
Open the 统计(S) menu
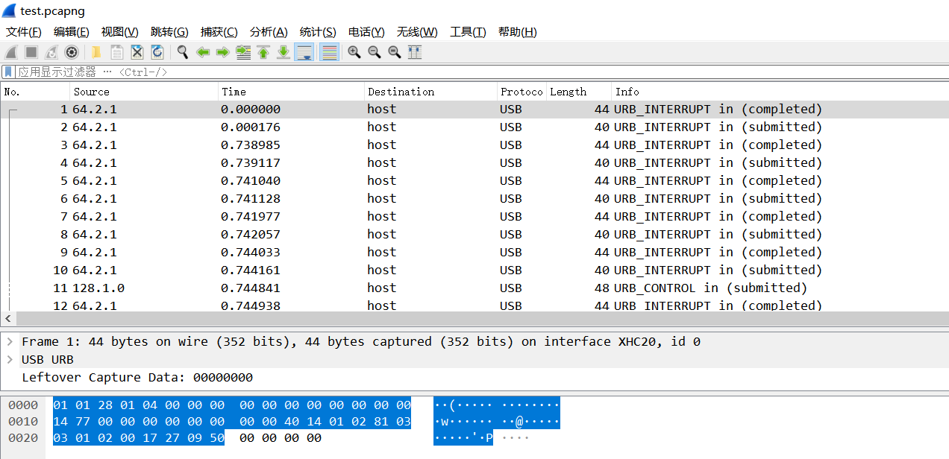318,32
